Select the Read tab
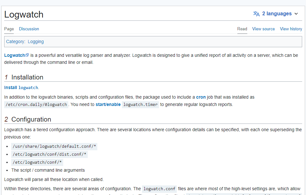The image size is (306, 195). [x=242, y=29]
